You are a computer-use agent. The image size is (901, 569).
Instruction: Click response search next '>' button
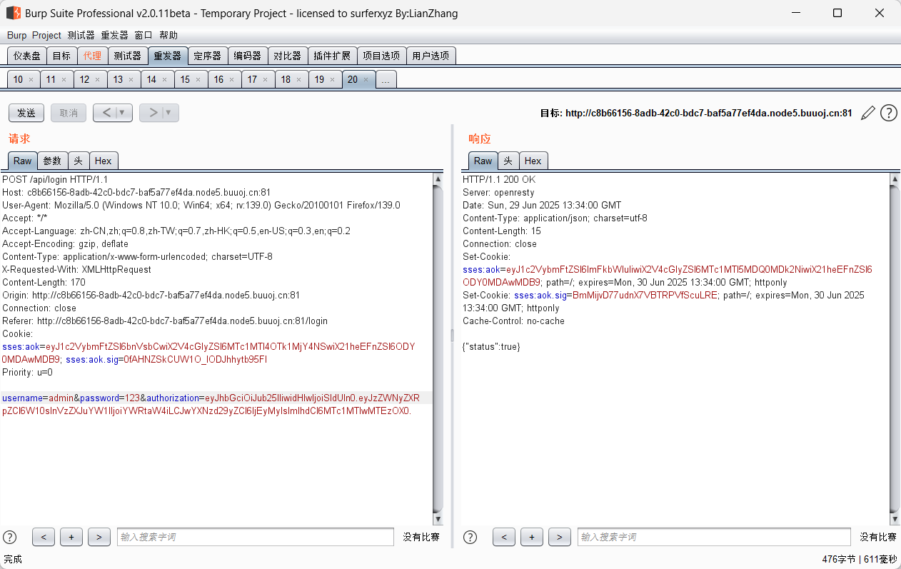(x=560, y=537)
